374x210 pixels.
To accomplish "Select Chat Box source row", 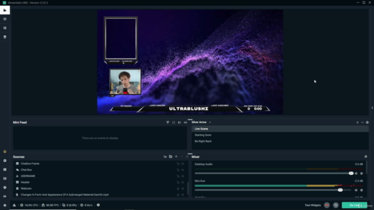I will coord(100,170).
